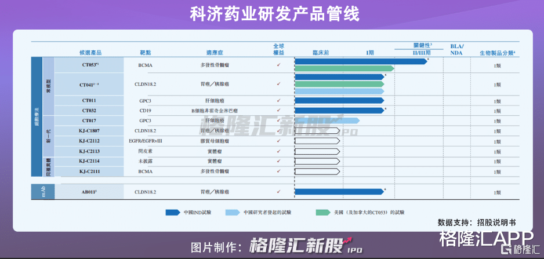This screenshot has height=259, width=544.
Task: Click the checkmark in the KJ-C2111 row
Action: click(x=278, y=172)
